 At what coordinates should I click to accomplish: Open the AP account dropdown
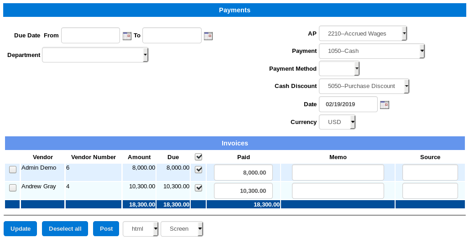[x=363, y=33]
